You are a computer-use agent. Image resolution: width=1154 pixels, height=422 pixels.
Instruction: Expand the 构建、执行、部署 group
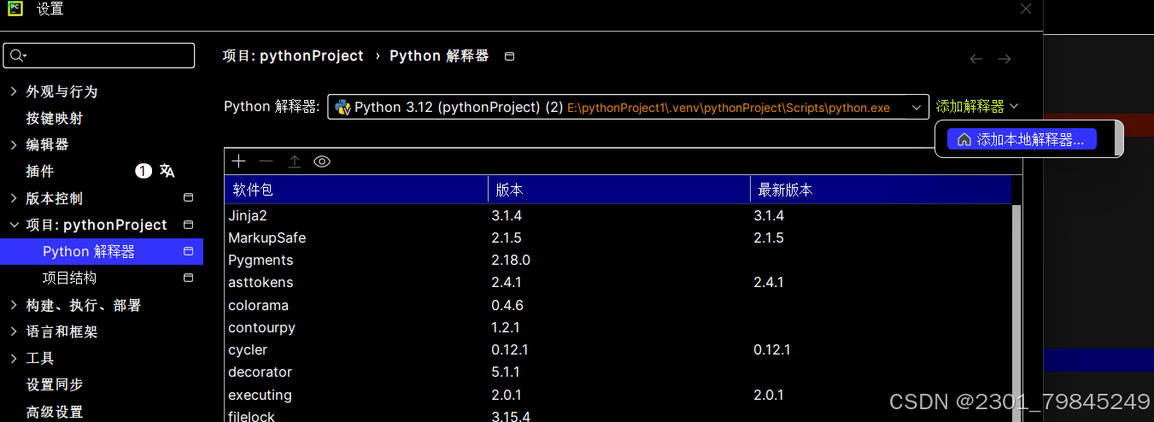click(14, 305)
